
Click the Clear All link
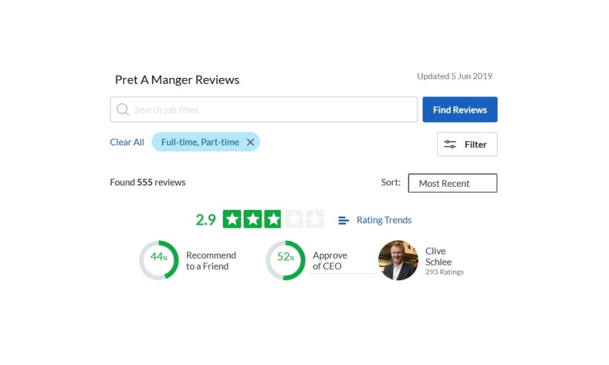(127, 142)
